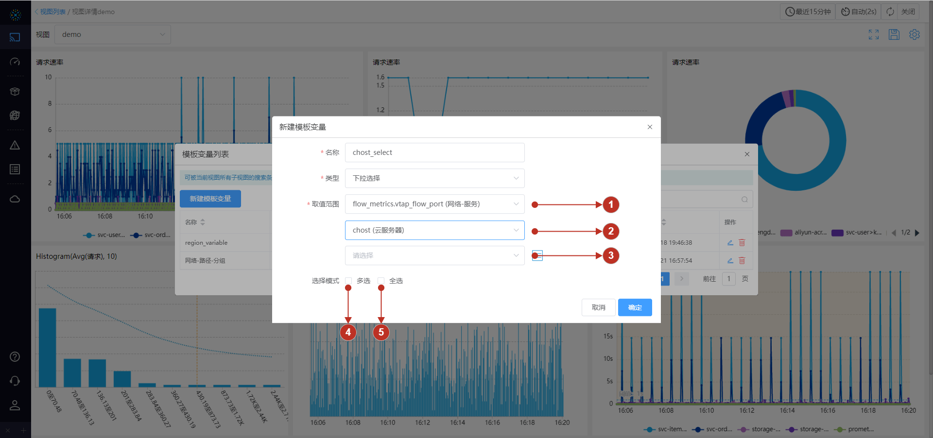Image resolution: width=933 pixels, height=438 pixels.
Task: Click the refresh icon in top bar
Action: pyautogui.click(x=890, y=12)
